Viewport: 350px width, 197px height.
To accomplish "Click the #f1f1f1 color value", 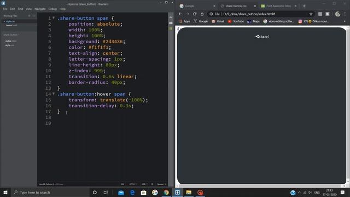I will pos(98,48).
